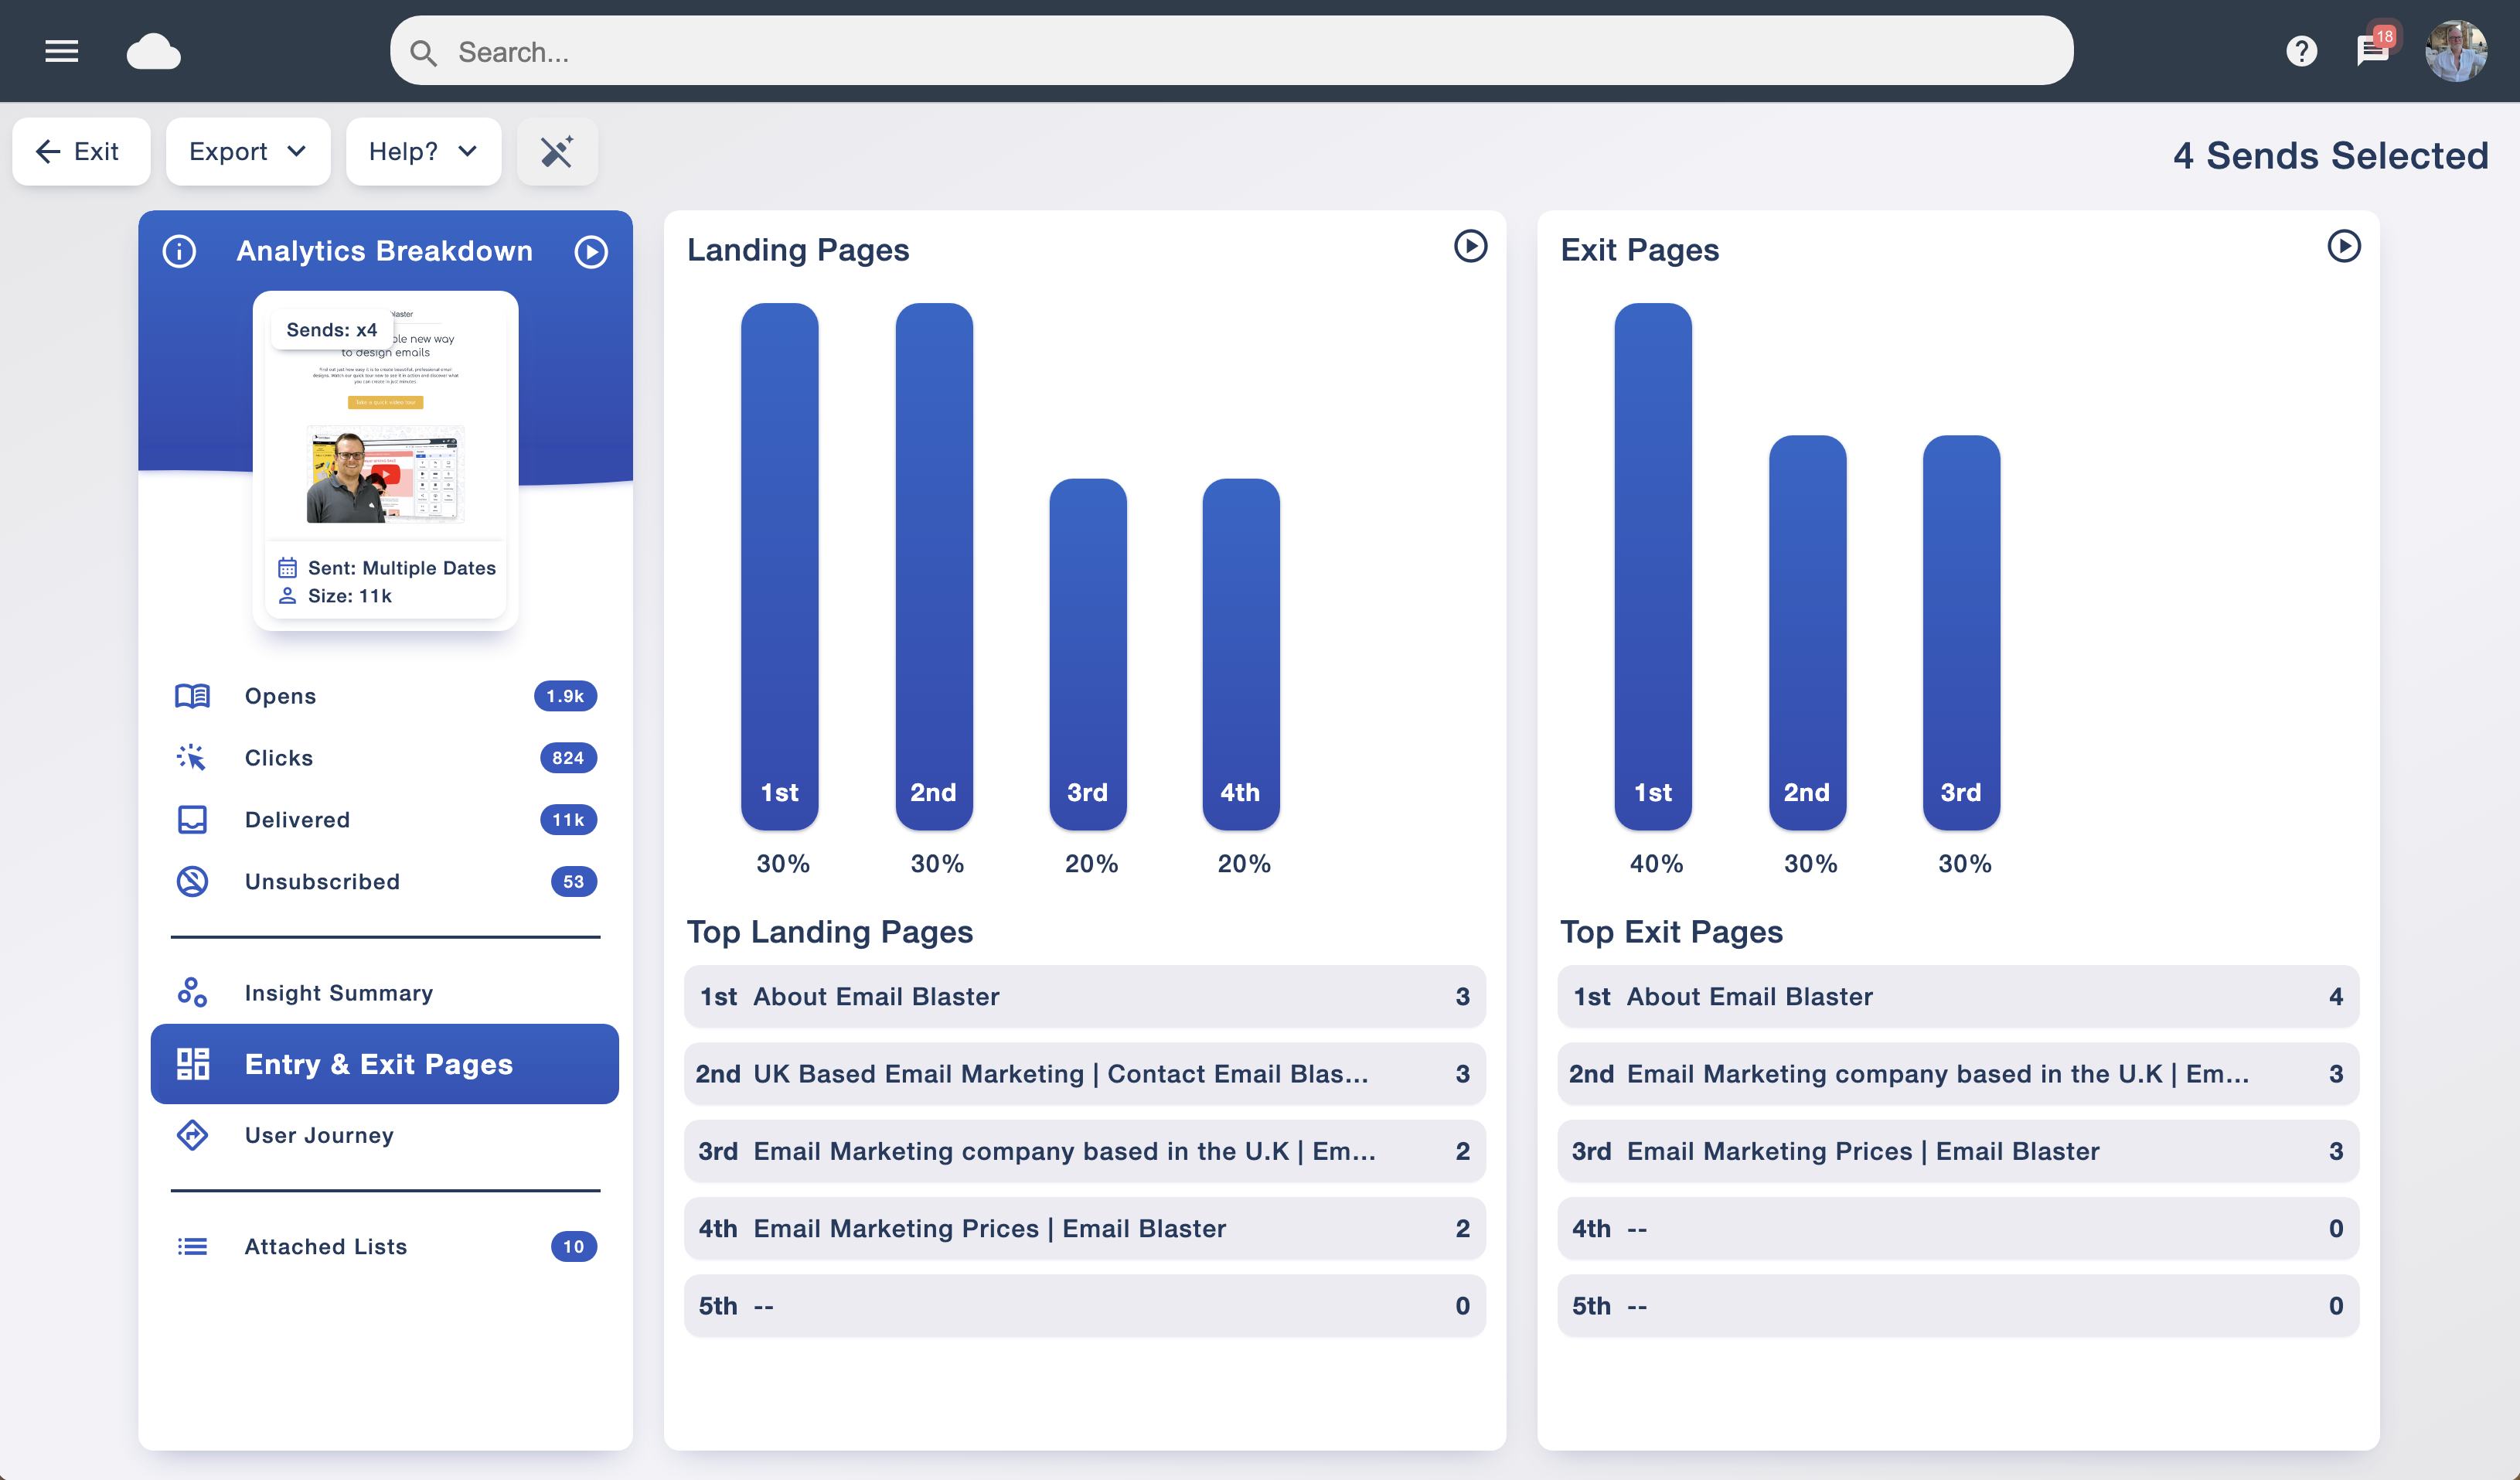Click the 3rd Landing Pages bar
The height and width of the screenshot is (1480, 2520).
(x=1087, y=654)
